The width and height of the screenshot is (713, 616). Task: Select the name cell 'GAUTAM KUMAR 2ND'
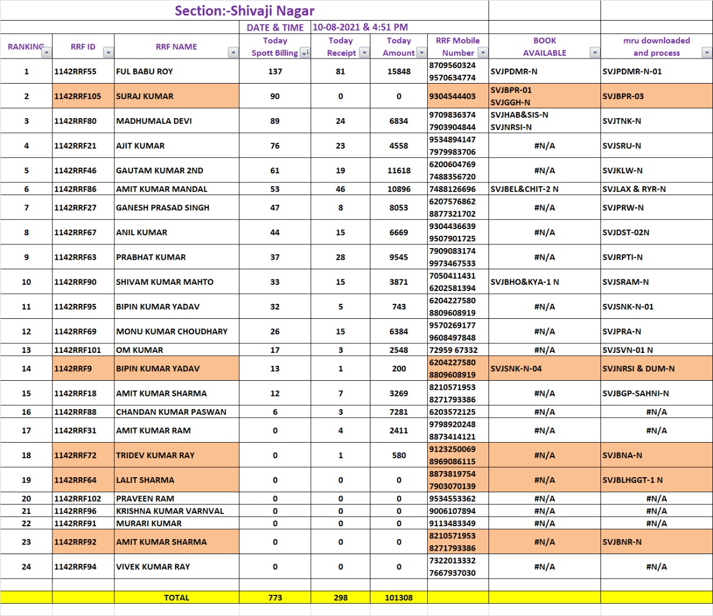[177, 171]
